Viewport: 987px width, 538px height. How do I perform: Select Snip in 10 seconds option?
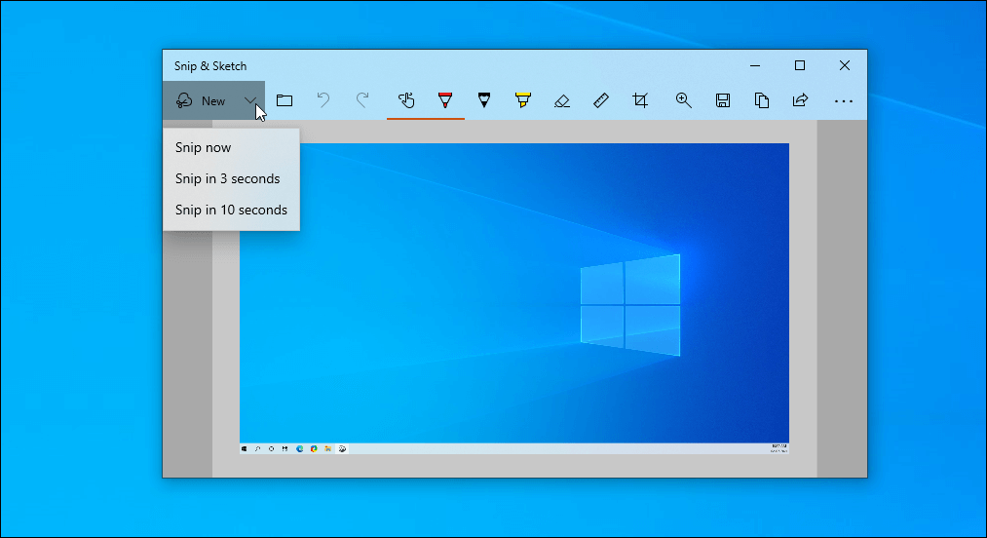click(x=231, y=210)
